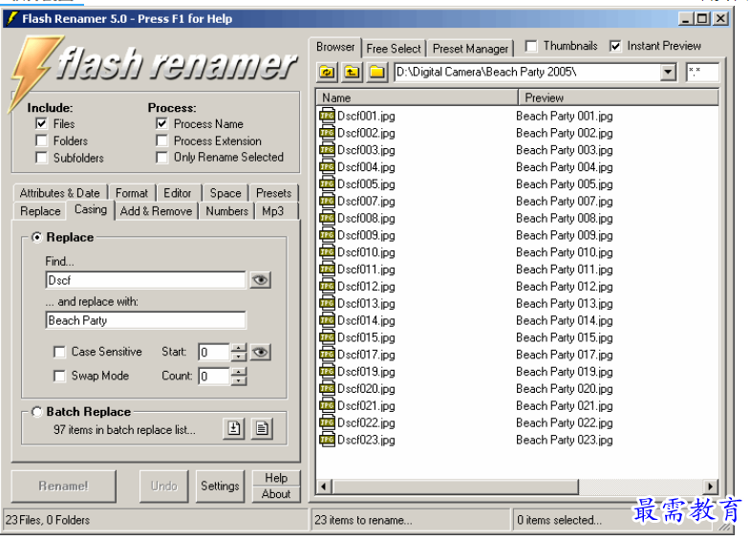This screenshot has height=540, width=750.
Task: Click the eye icon beside Start value
Action: pyautogui.click(x=260, y=353)
